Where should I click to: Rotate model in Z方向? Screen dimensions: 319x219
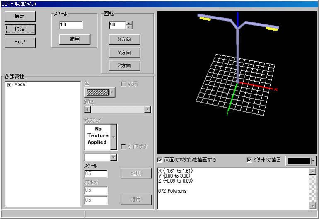[x=125, y=66]
